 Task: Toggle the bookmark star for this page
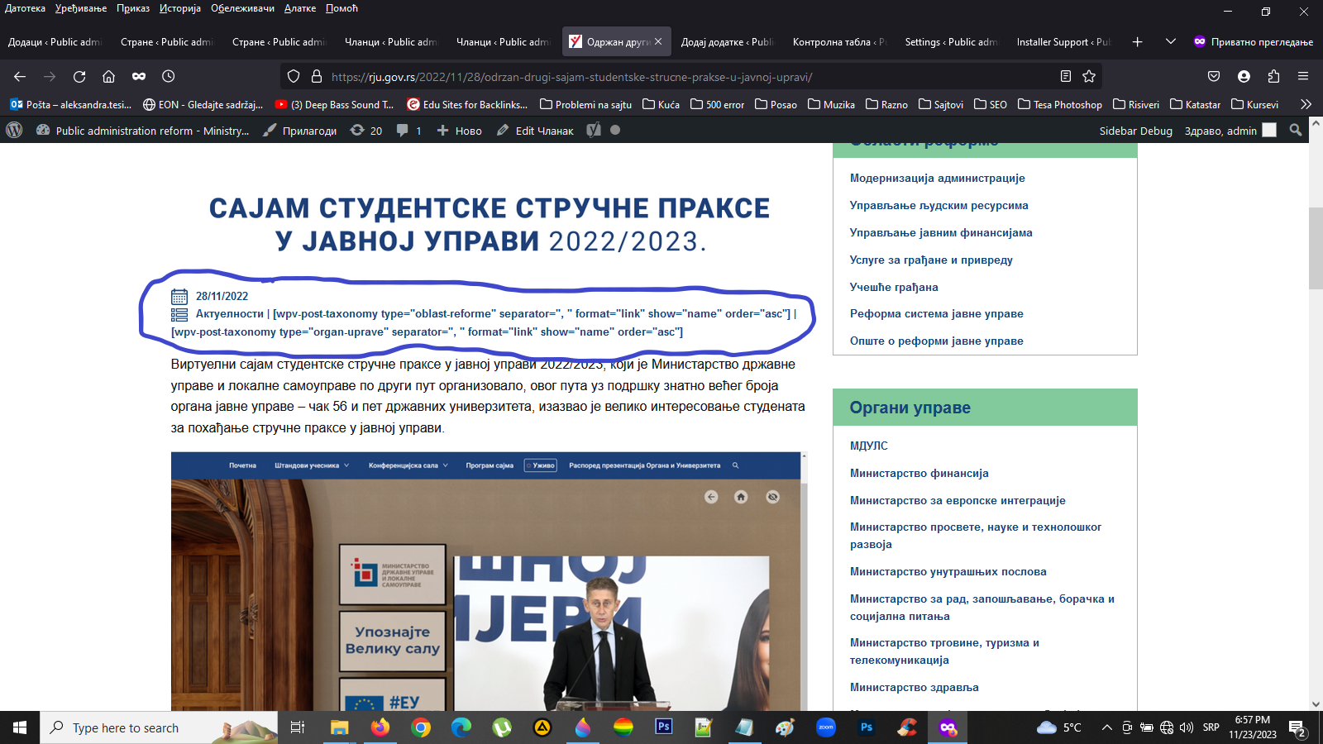[x=1089, y=76]
